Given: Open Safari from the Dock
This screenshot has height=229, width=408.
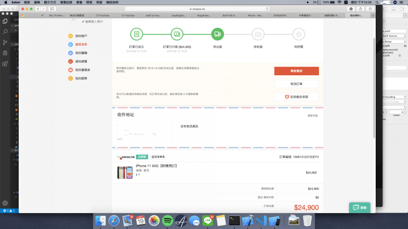Looking at the screenshot, I should (114, 221).
